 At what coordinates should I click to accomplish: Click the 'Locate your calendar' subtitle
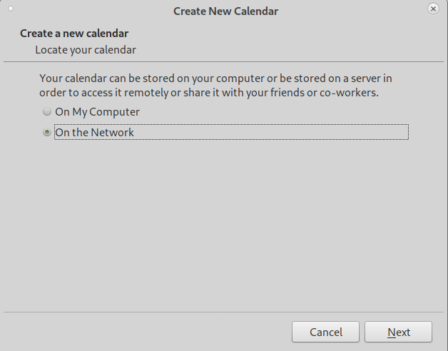tap(86, 50)
